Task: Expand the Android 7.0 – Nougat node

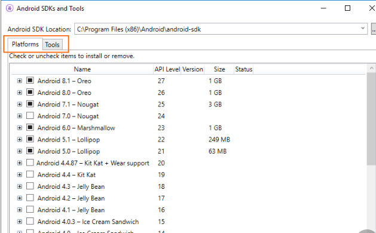Action: [x=20, y=116]
